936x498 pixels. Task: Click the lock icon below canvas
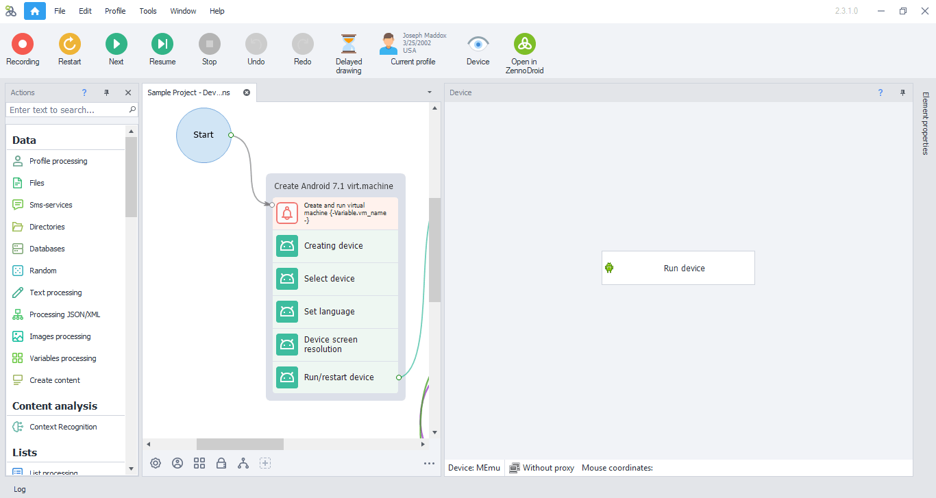point(221,463)
